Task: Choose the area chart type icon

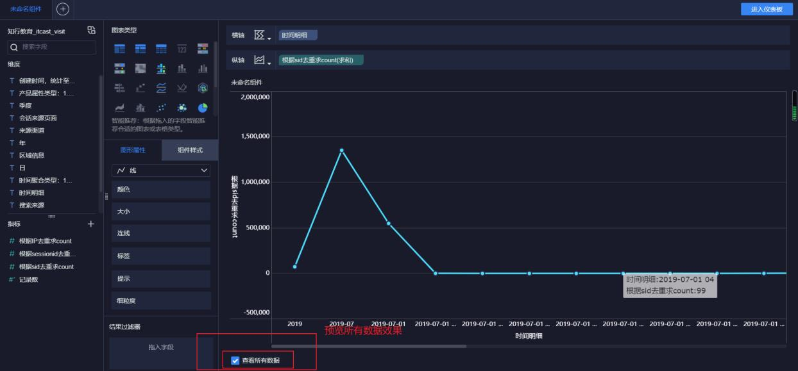Action: pos(119,108)
